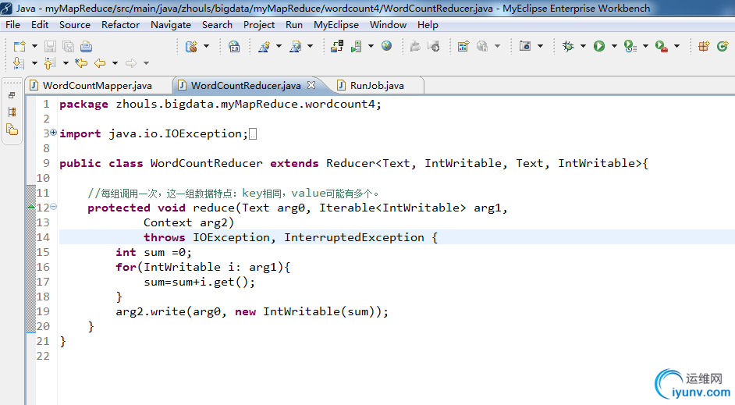Expand the camera snapshot dropdown arrow
The height and width of the screenshot is (405, 735).
point(540,46)
